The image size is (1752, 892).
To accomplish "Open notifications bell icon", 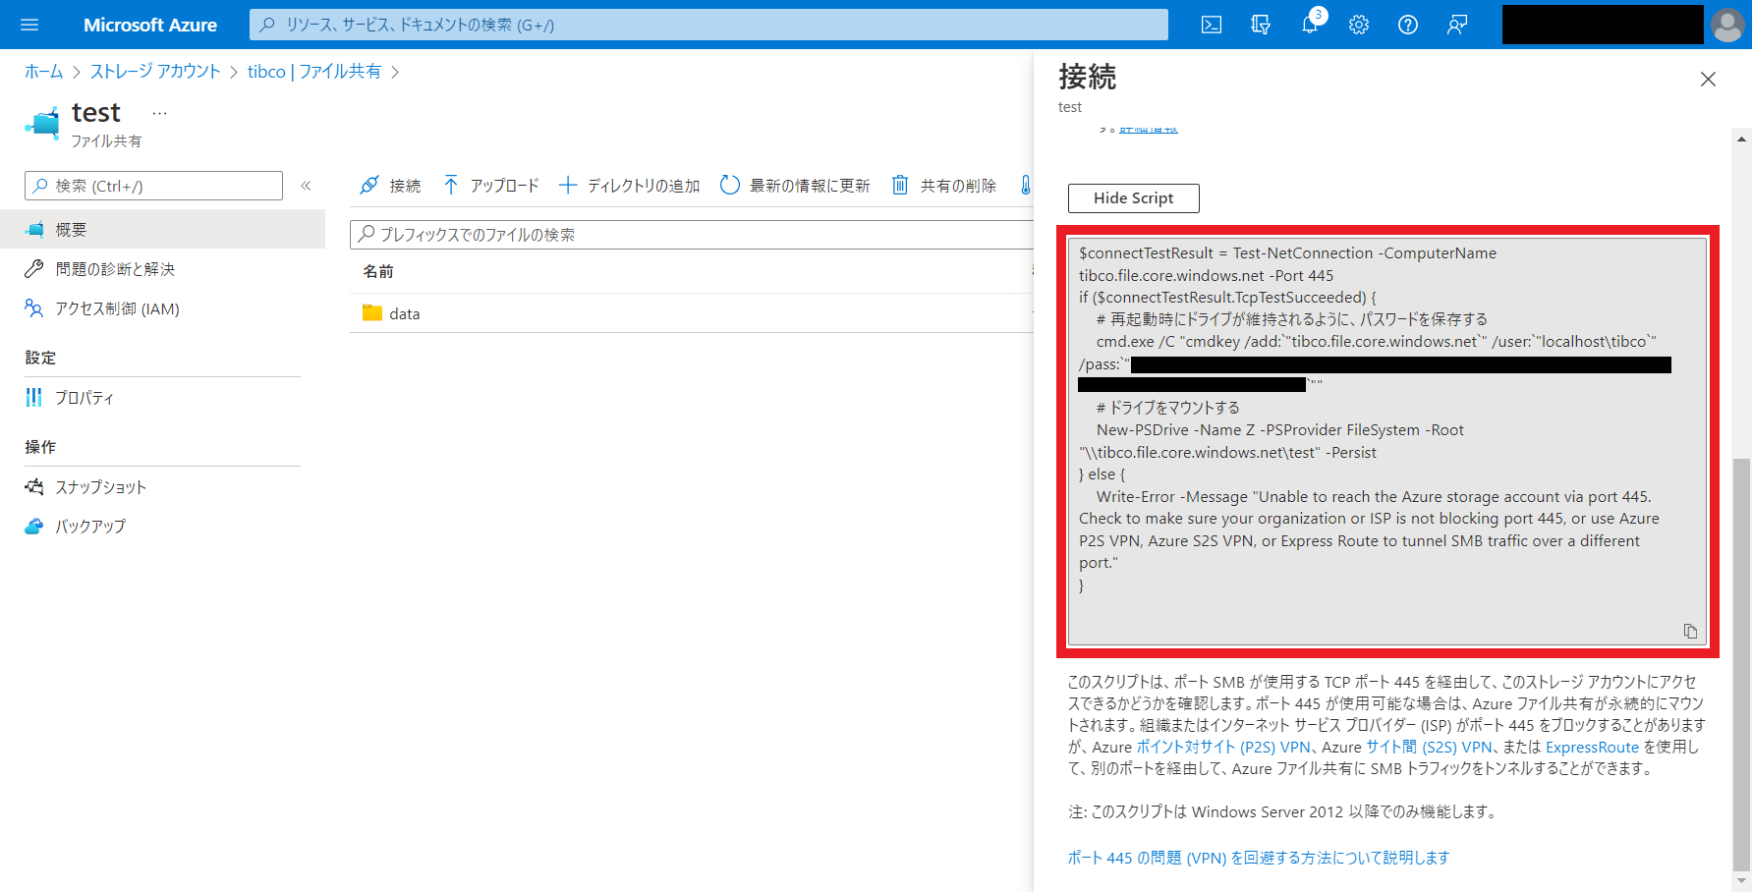I will (x=1310, y=25).
